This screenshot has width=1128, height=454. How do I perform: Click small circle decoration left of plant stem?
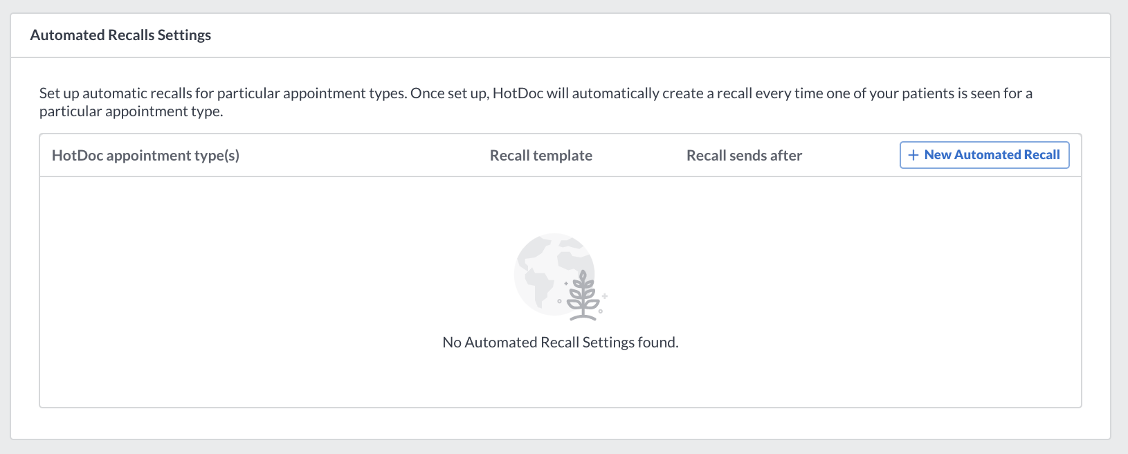559,301
